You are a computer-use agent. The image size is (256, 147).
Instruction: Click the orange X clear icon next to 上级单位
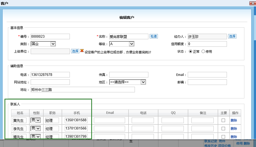pyautogui.click(x=82, y=51)
